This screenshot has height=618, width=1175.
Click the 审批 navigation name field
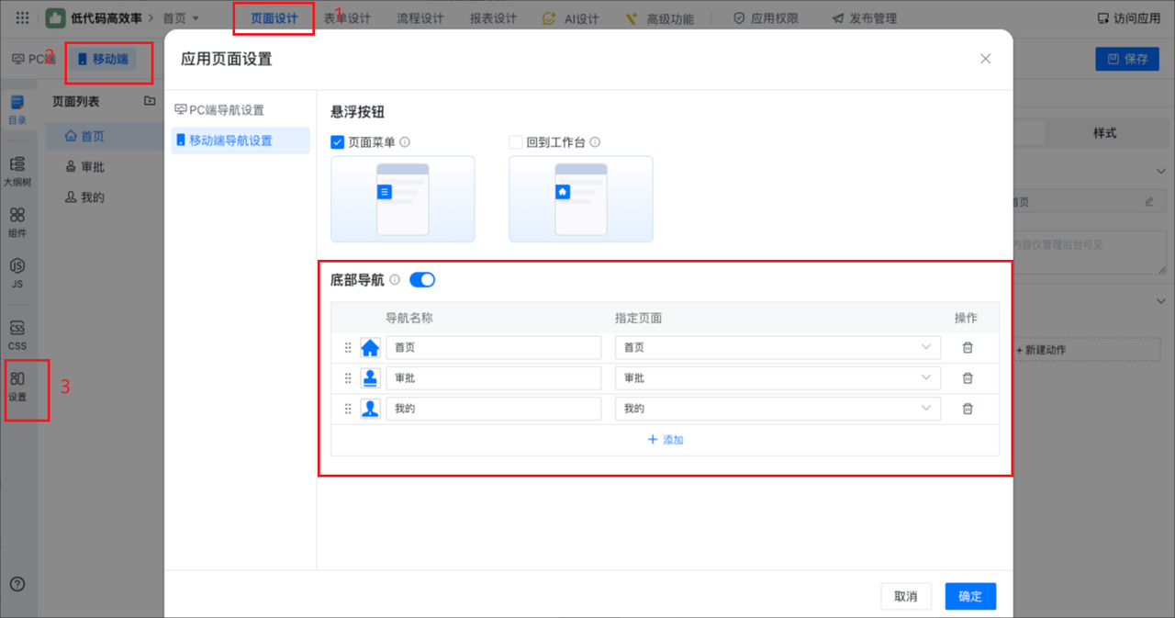point(493,378)
